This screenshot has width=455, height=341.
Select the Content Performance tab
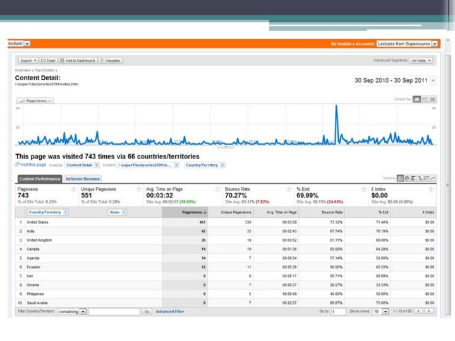click(39, 179)
